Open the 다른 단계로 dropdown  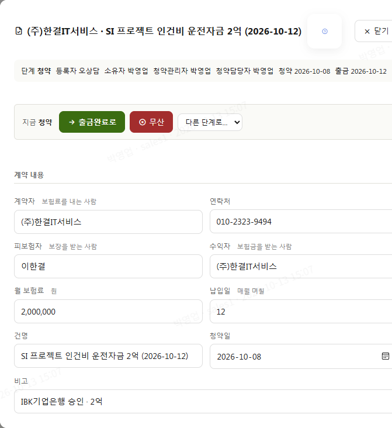pos(210,122)
